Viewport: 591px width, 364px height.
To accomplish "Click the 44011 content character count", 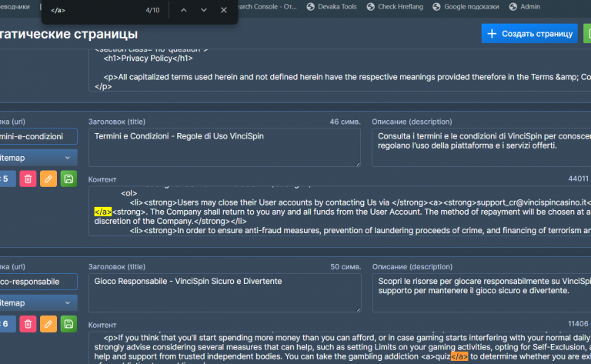I will 578,179.
